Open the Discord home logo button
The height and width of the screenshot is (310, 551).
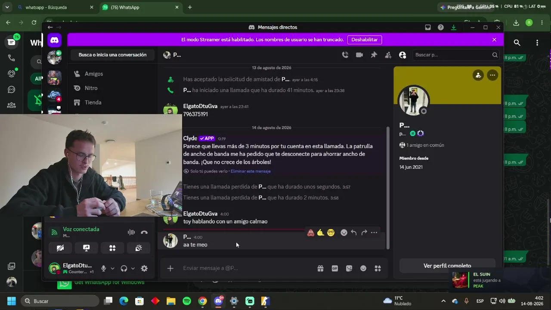pyautogui.click(x=55, y=40)
